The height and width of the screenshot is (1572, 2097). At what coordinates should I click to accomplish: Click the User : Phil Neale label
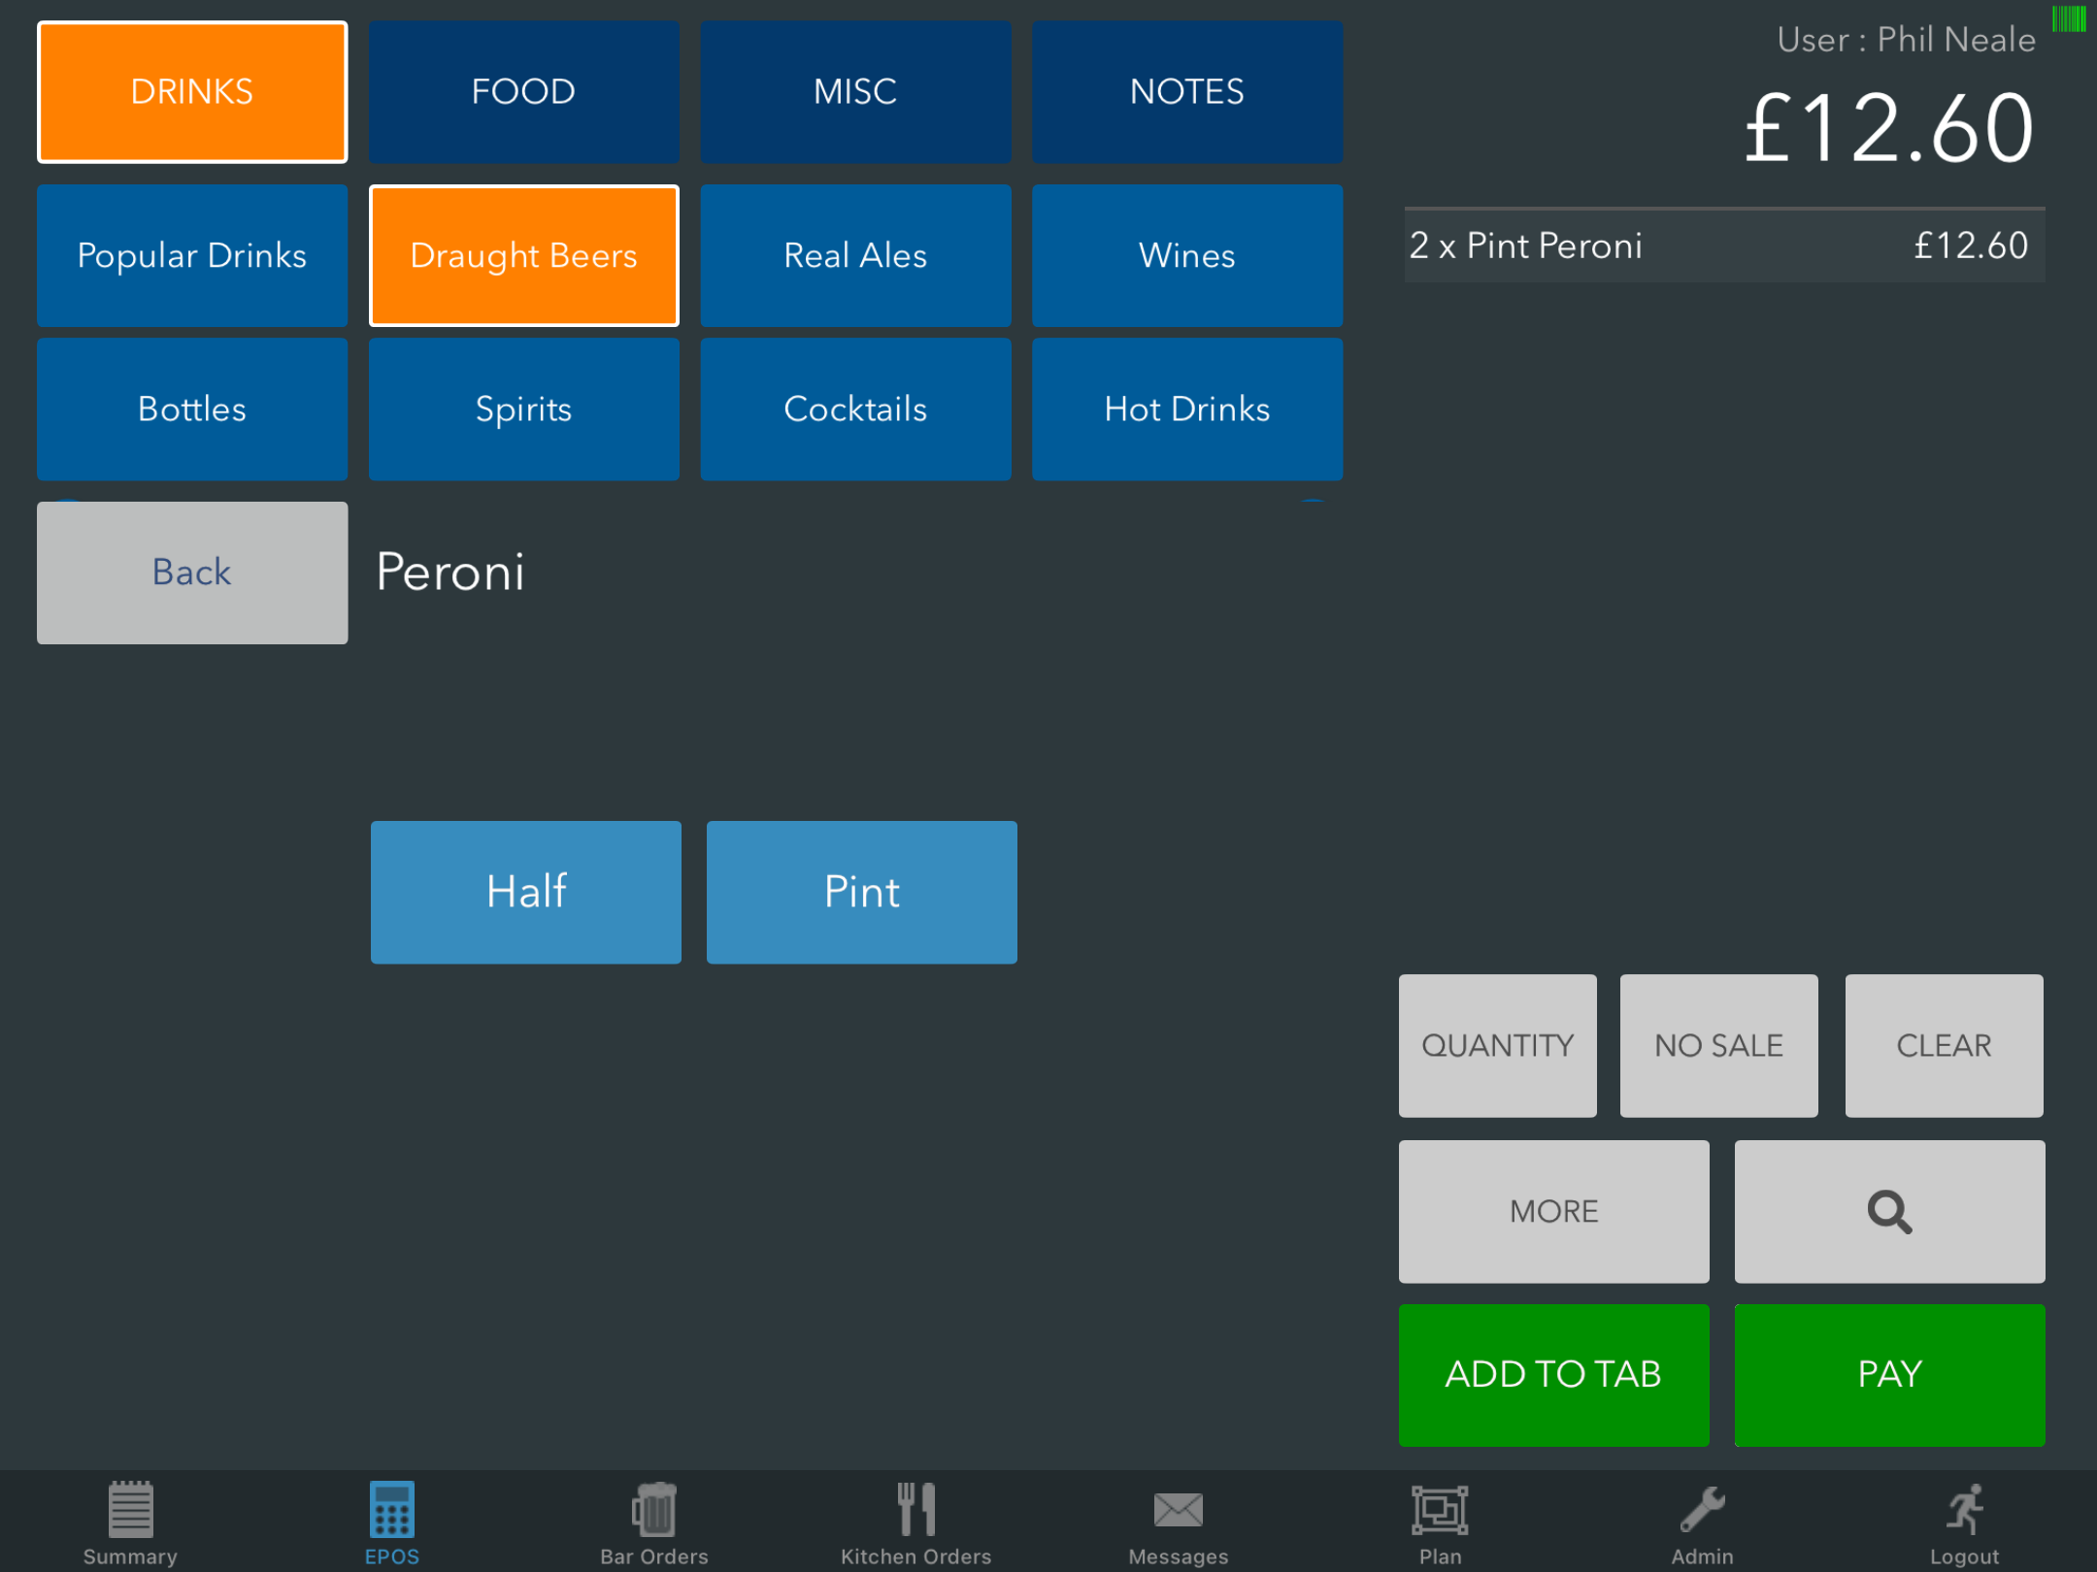click(x=1906, y=40)
